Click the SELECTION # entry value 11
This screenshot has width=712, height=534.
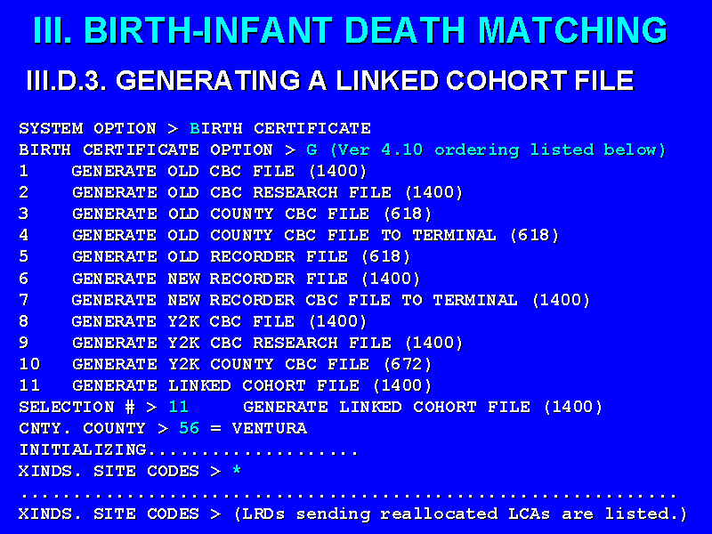pyautogui.click(x=179, y=407)
